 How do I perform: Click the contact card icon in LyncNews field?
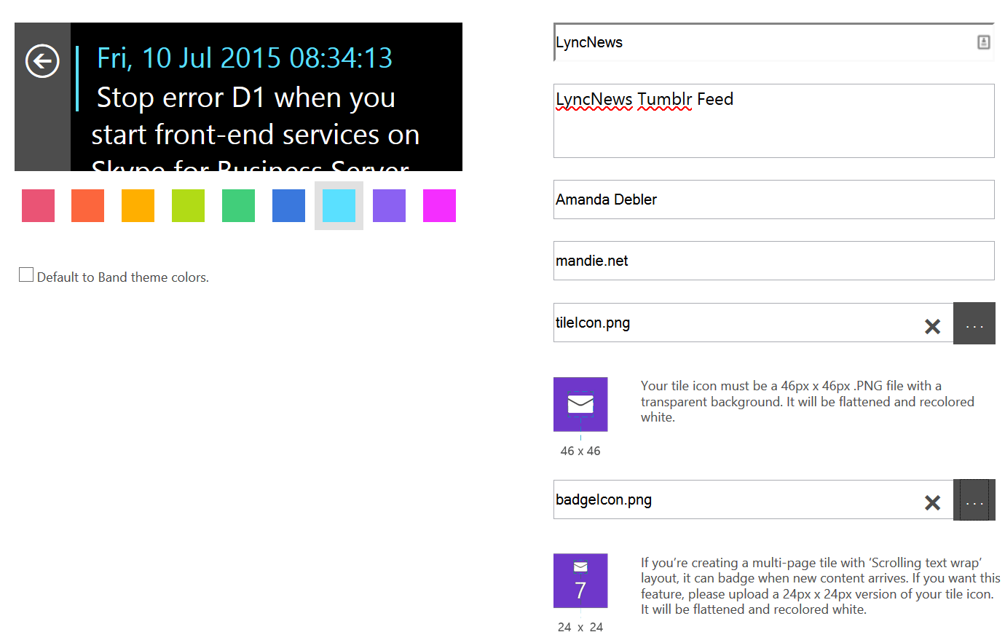983,42
